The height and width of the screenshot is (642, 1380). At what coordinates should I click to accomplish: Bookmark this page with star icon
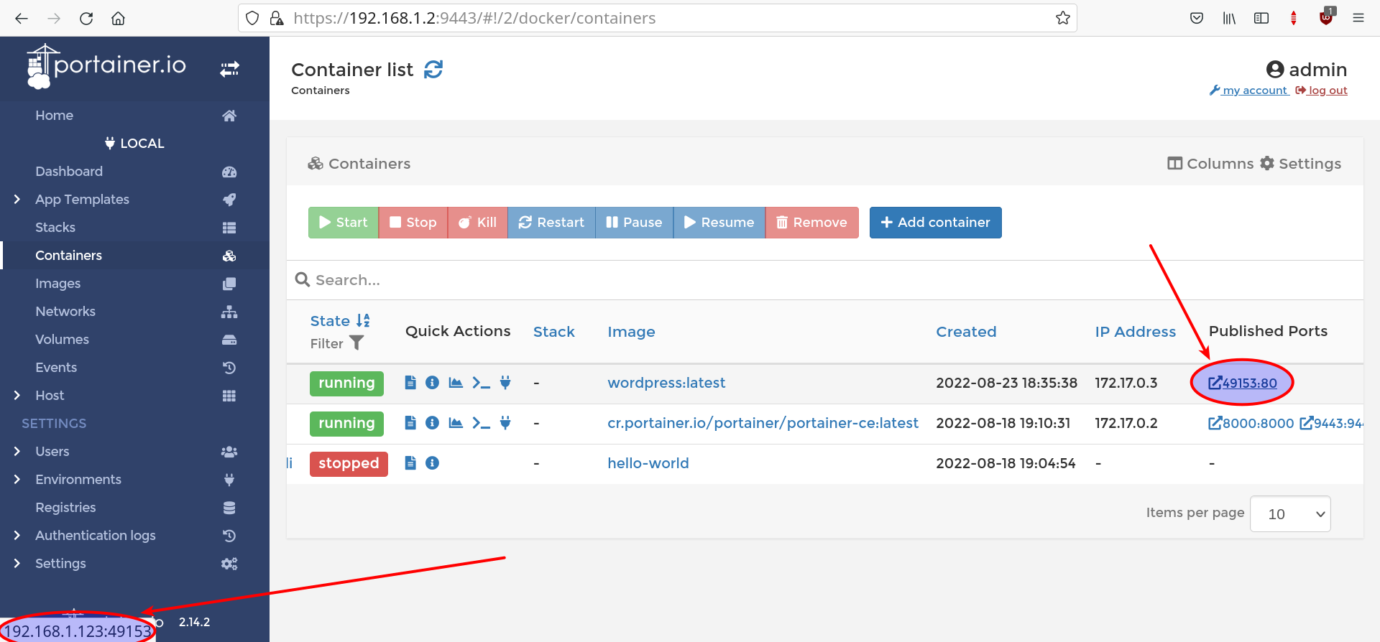point(1063,18)
